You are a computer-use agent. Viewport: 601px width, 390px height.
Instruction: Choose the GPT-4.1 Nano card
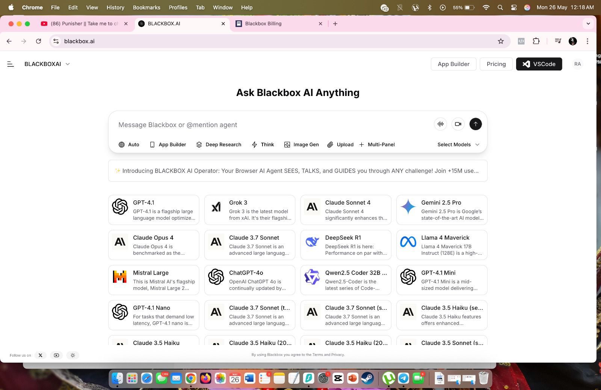pyautogui.click(x=154, y=315)
